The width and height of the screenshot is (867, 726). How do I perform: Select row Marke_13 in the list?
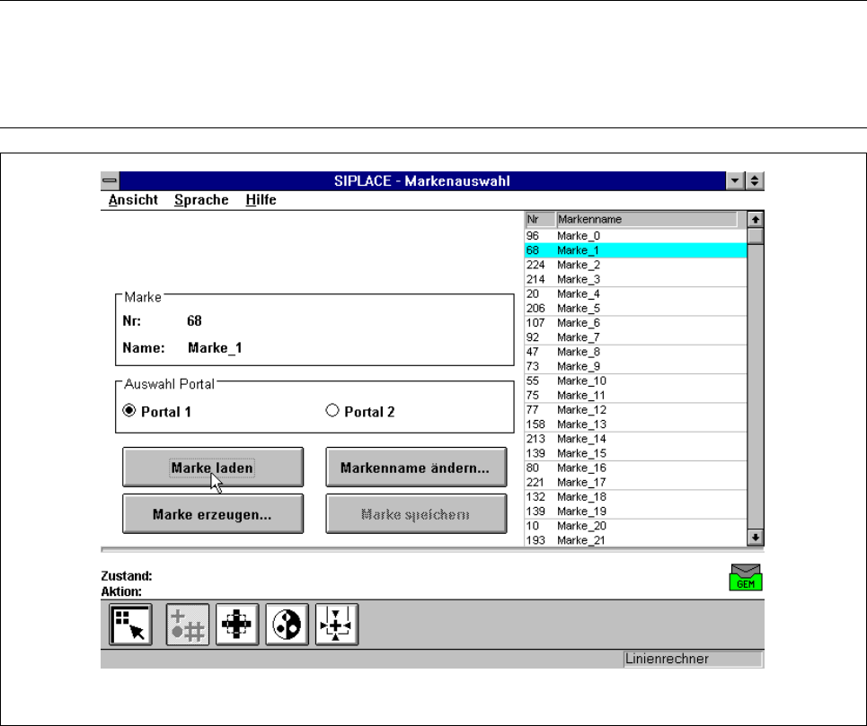point(635,424)
